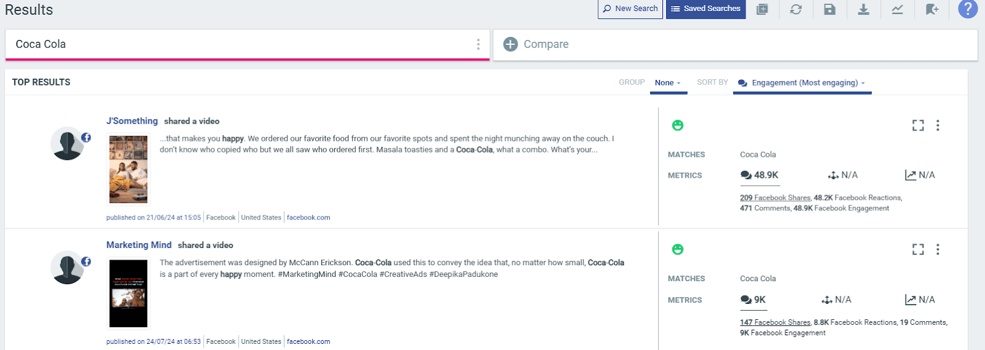Image resolution: width=985 pixels, height=350 pixels.
Task: Click the 9K engagement metric
Action: [754, 300]
